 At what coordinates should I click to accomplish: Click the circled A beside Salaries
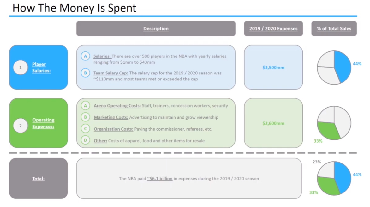pos(85,56)
